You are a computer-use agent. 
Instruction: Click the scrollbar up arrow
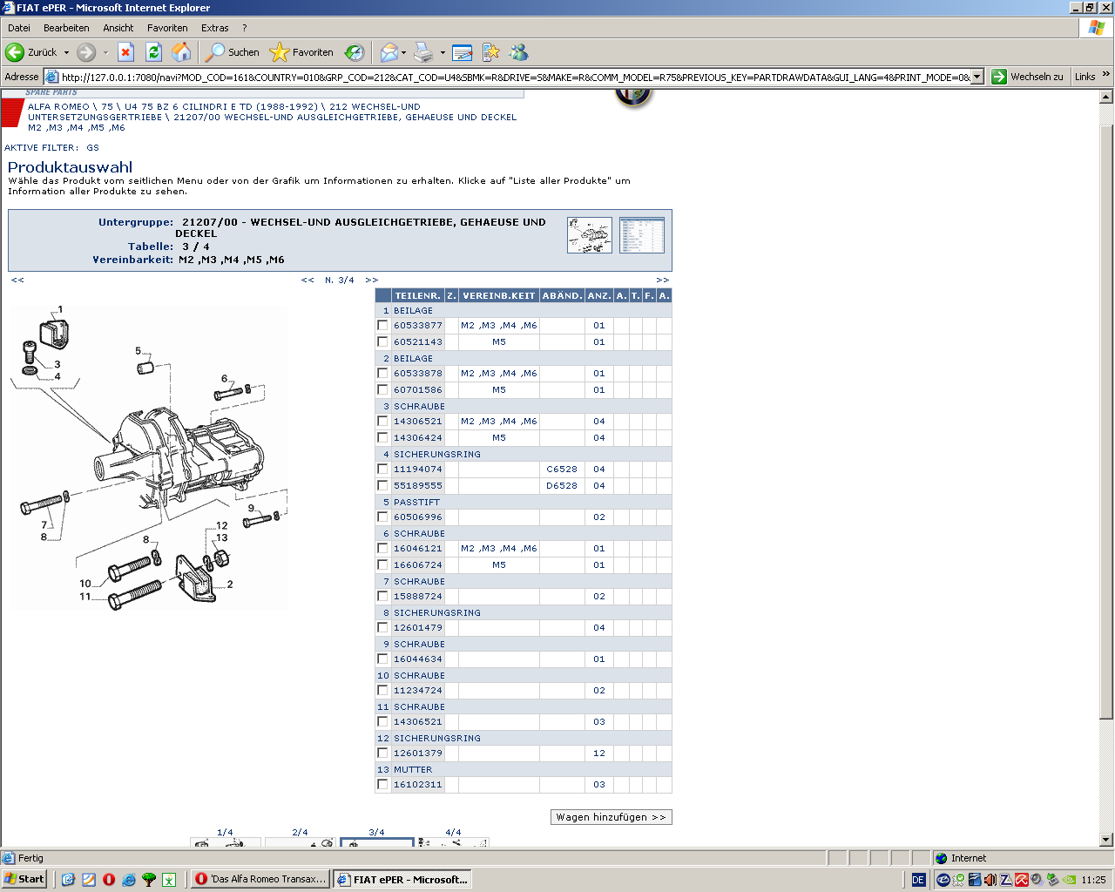(1106, 97)
